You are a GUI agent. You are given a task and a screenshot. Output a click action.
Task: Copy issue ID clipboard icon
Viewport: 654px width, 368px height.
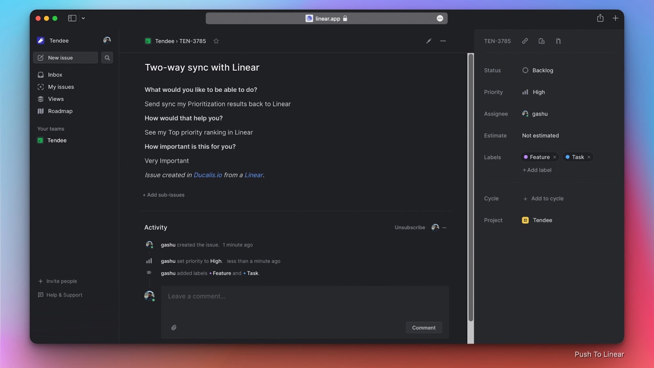tap(542, 41)
